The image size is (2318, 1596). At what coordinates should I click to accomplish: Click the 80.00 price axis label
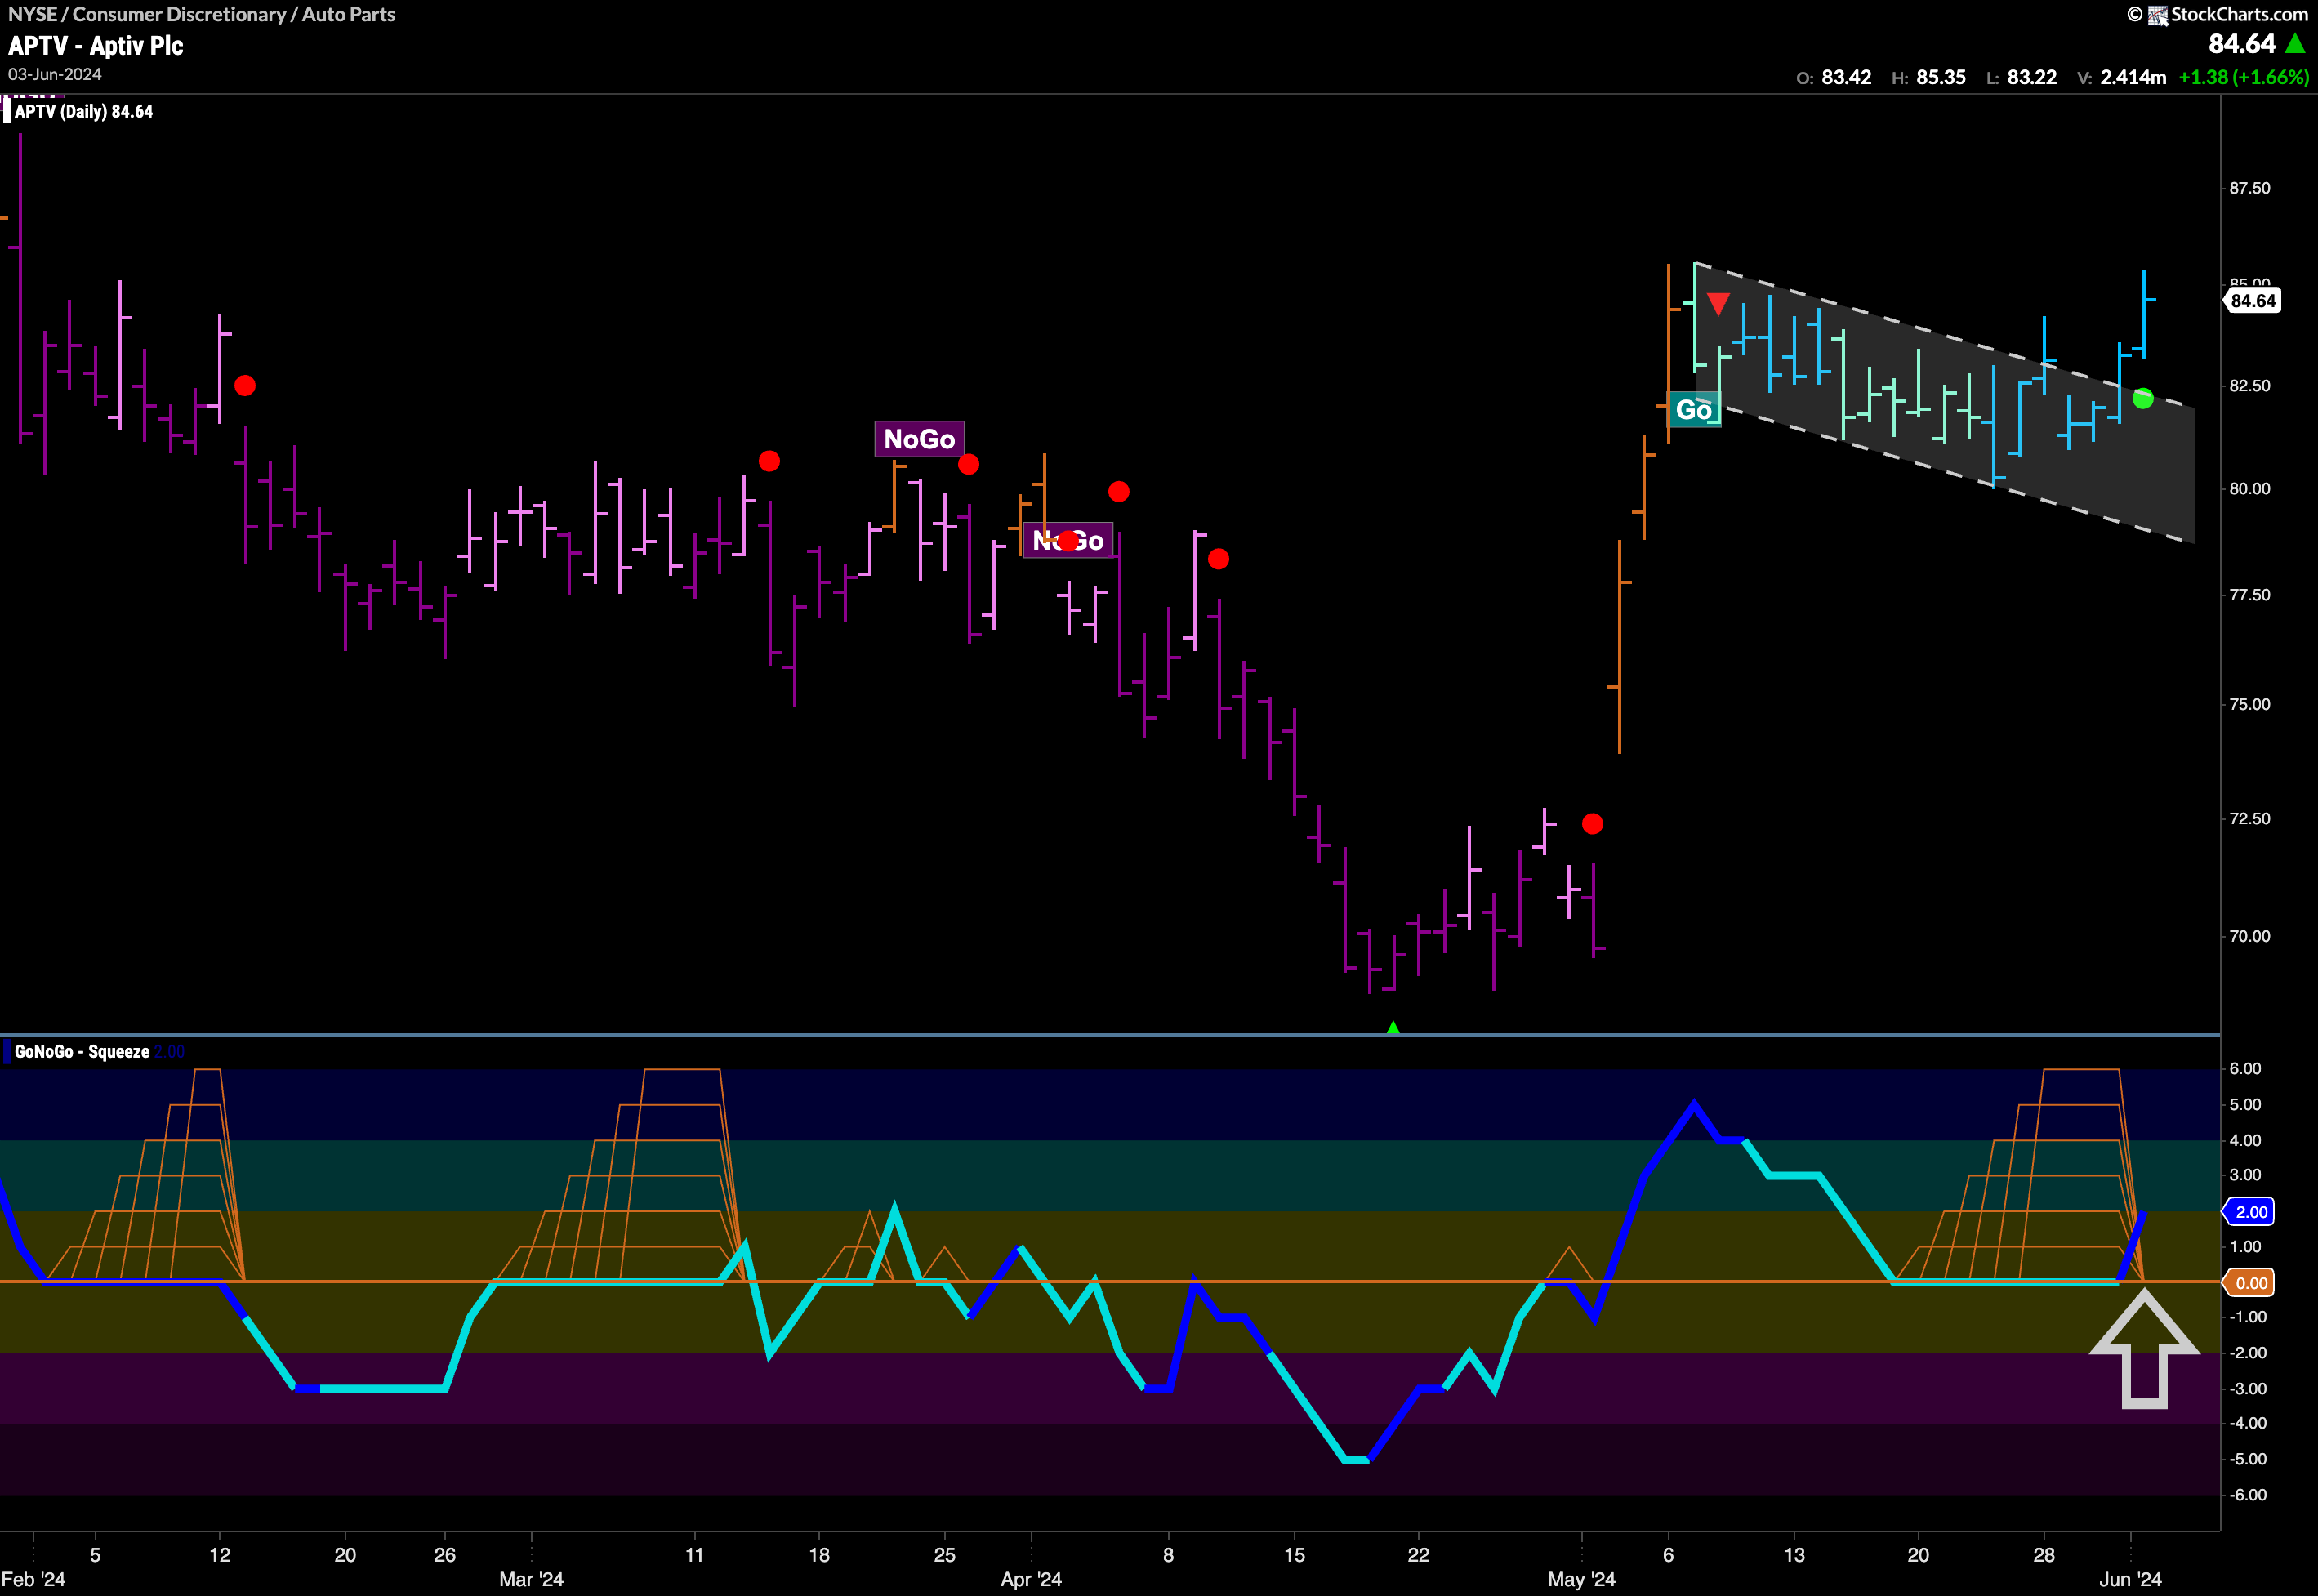click(2250, 489)
